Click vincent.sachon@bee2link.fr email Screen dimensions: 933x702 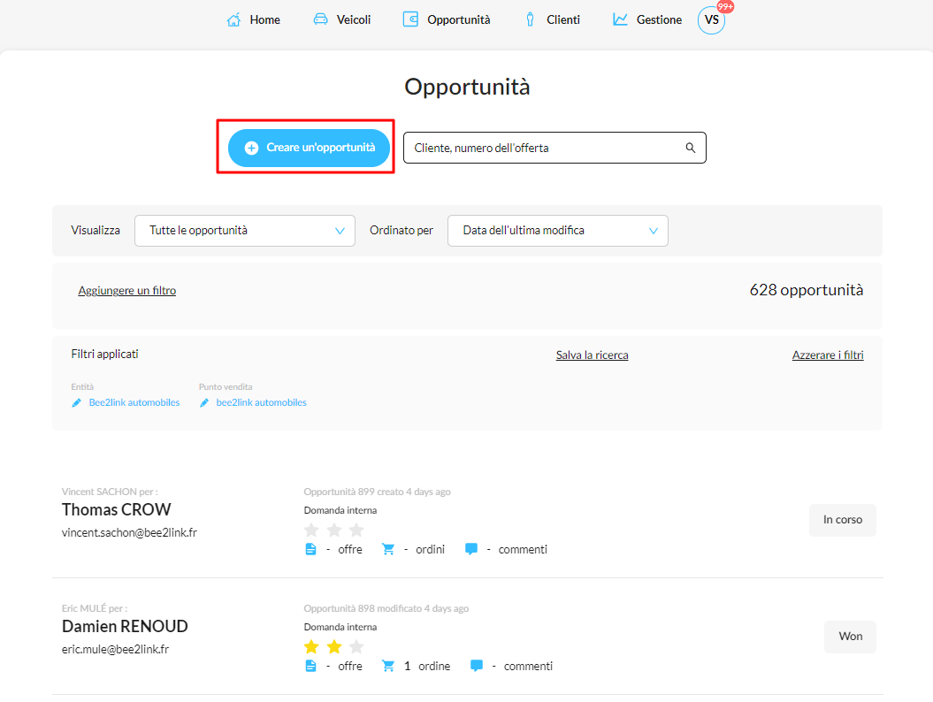(x=129, y=532)
